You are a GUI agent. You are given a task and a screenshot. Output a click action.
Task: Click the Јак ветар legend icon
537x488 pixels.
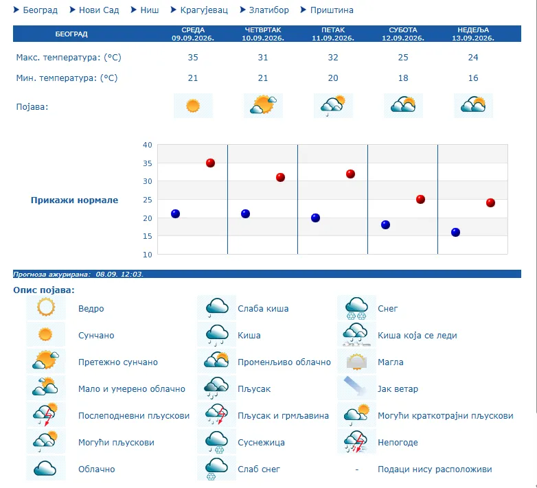(x=357, y=388)
